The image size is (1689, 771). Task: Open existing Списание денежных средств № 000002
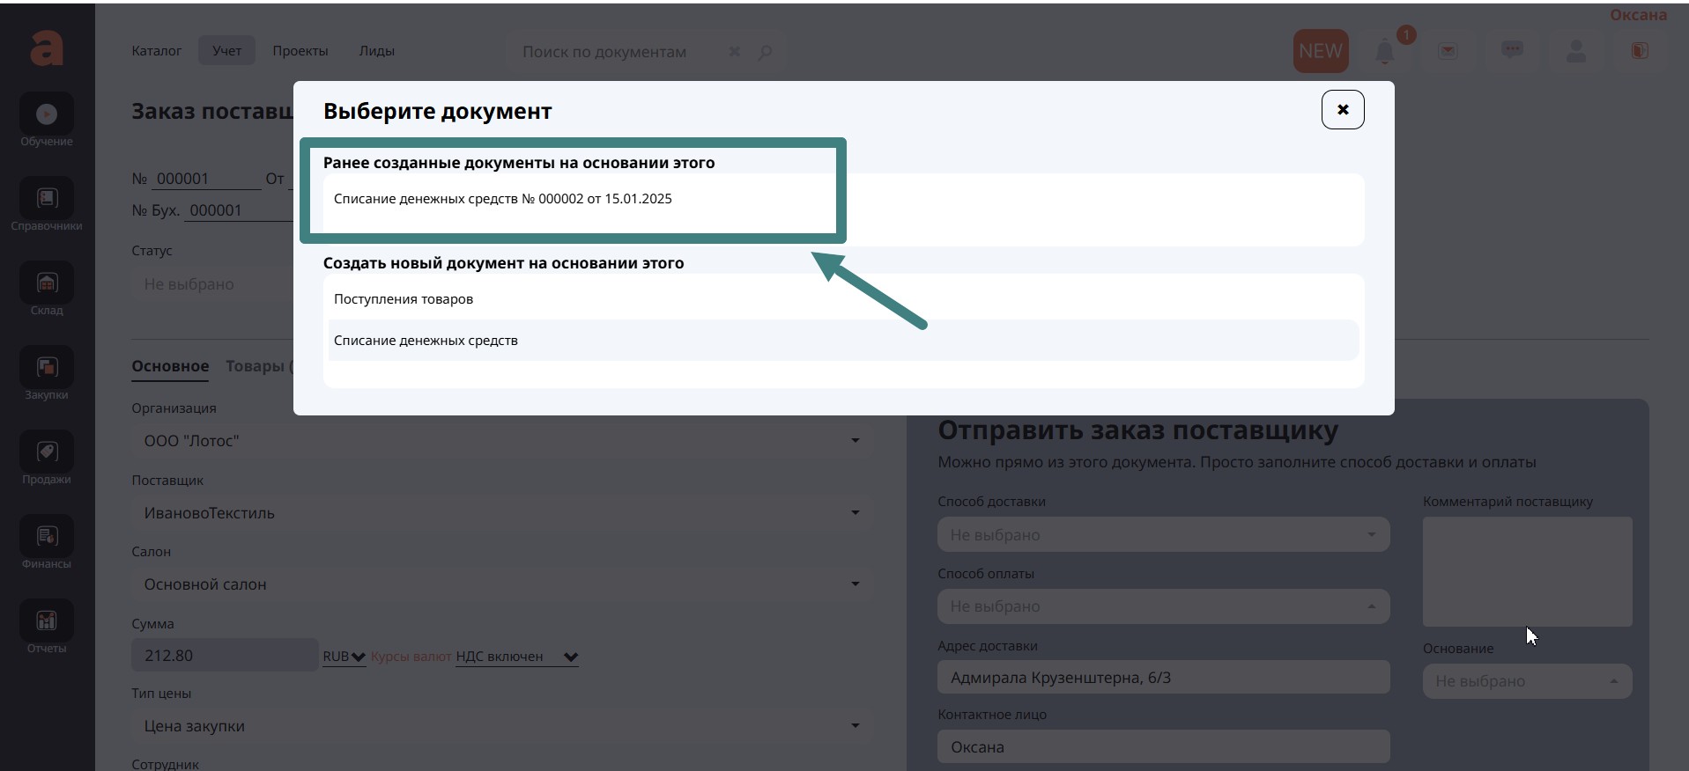click(502, 199)
